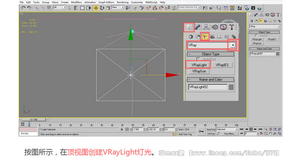Open the Curve Editor
Viewport: 291px width, 160px height.
(226, 8)
